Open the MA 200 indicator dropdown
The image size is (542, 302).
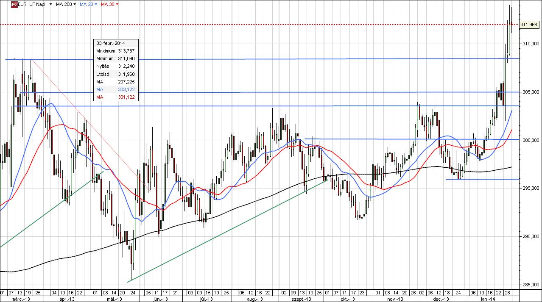[75, 4]
